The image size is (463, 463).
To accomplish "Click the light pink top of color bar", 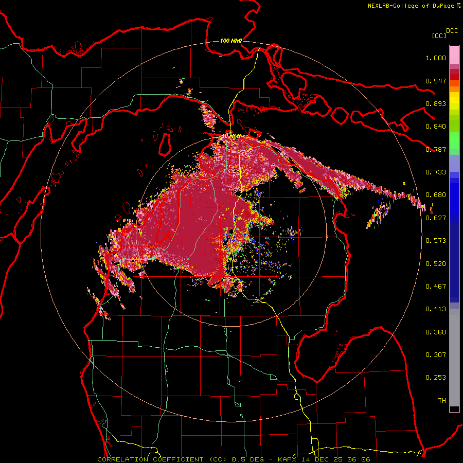I will point(454,55).
